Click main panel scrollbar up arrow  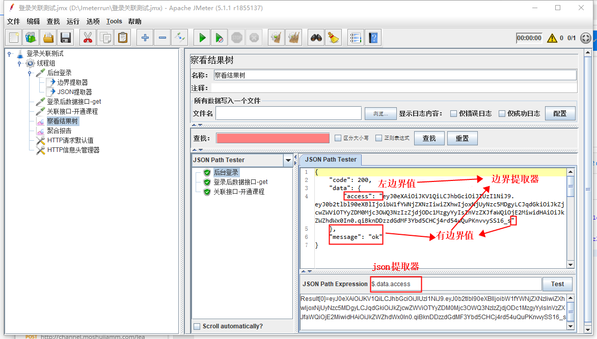(588, 52)
